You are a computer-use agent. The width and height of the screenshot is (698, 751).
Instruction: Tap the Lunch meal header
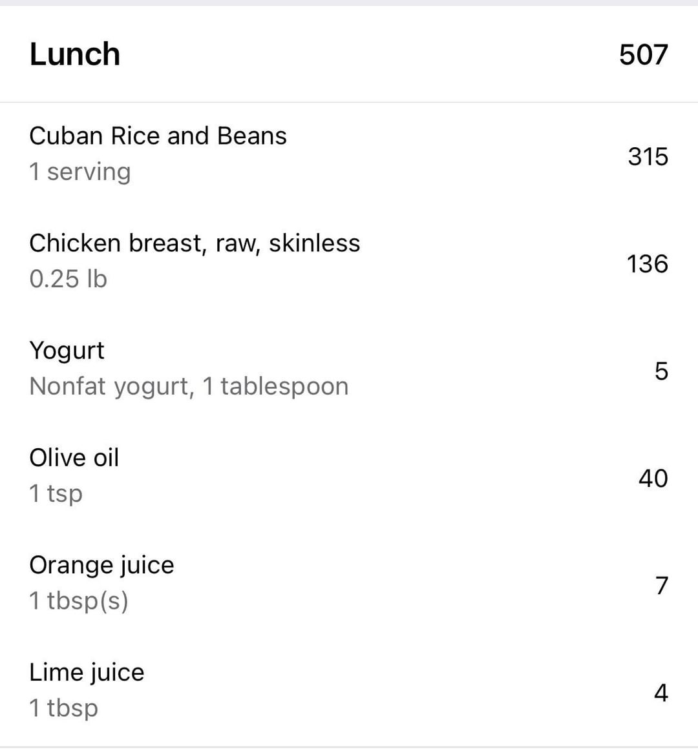[x=75, y=54]
